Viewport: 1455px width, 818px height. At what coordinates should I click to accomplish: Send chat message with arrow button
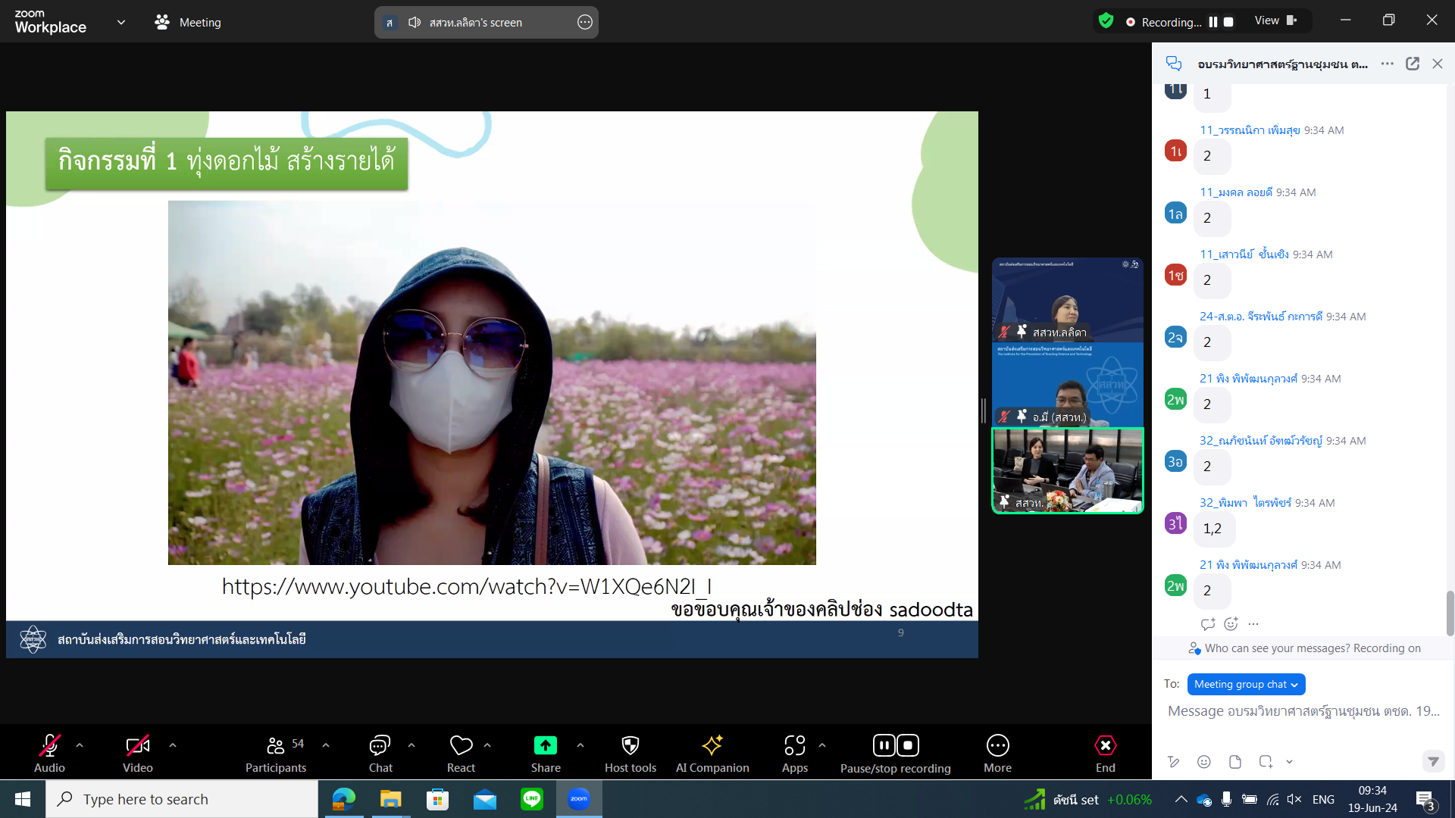pos(1433,761)
